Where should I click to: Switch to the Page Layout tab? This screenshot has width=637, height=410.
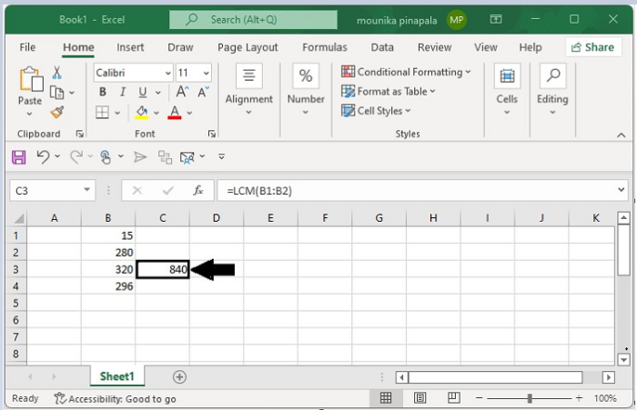coord(248,47)
